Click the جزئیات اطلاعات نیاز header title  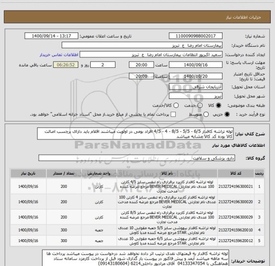pos(243,17)
